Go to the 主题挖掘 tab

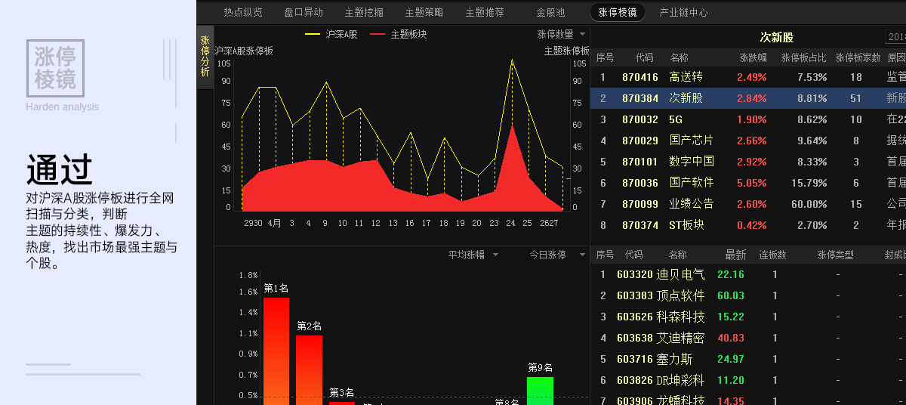pyautogui.click(x=364, y=12)
